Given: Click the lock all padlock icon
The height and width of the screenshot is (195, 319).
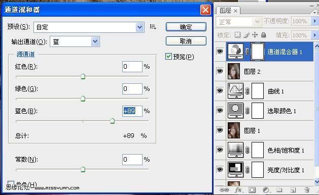Looking at the screenshot, I should pyautogui.click(x=263, y=35).
